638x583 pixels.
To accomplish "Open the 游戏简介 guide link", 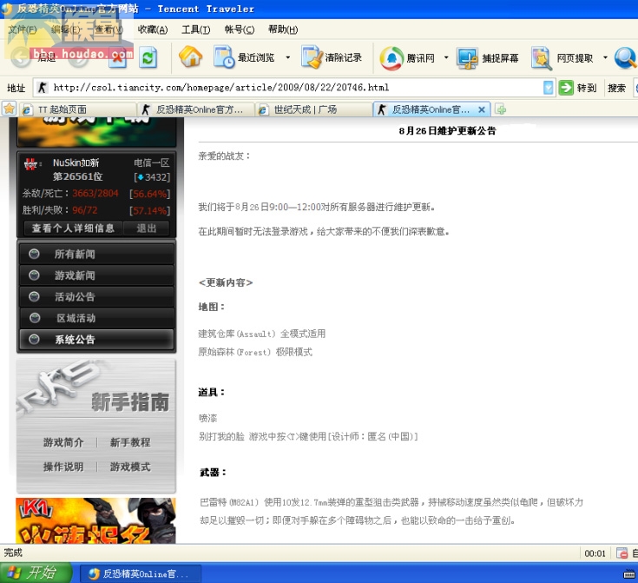I will click(63, 442).
